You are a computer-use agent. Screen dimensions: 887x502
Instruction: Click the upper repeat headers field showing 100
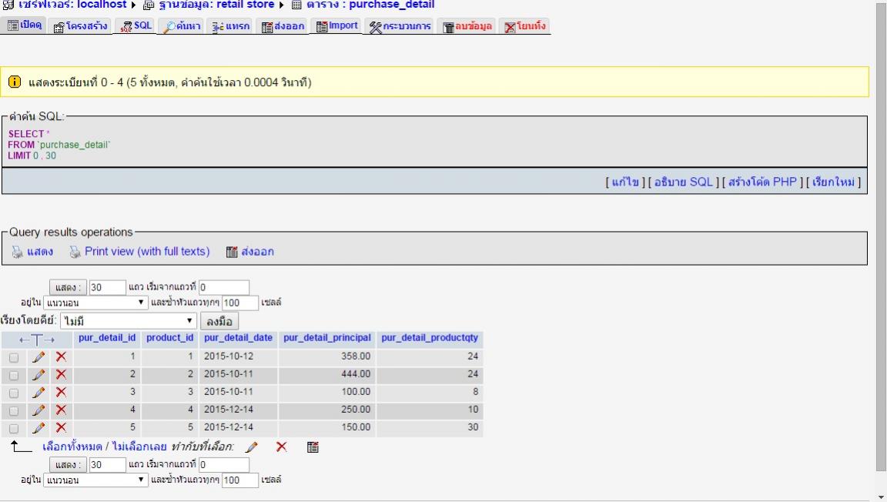pyautogui.click(x=240, y=303)
